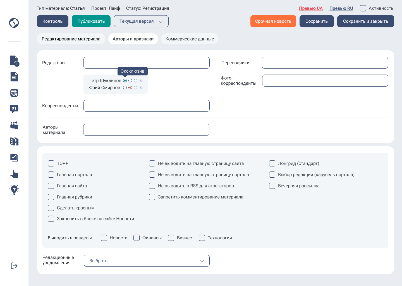The image size is (402, 286).
Task: Enable the Активность checkbox
Action: pos(363,8)
